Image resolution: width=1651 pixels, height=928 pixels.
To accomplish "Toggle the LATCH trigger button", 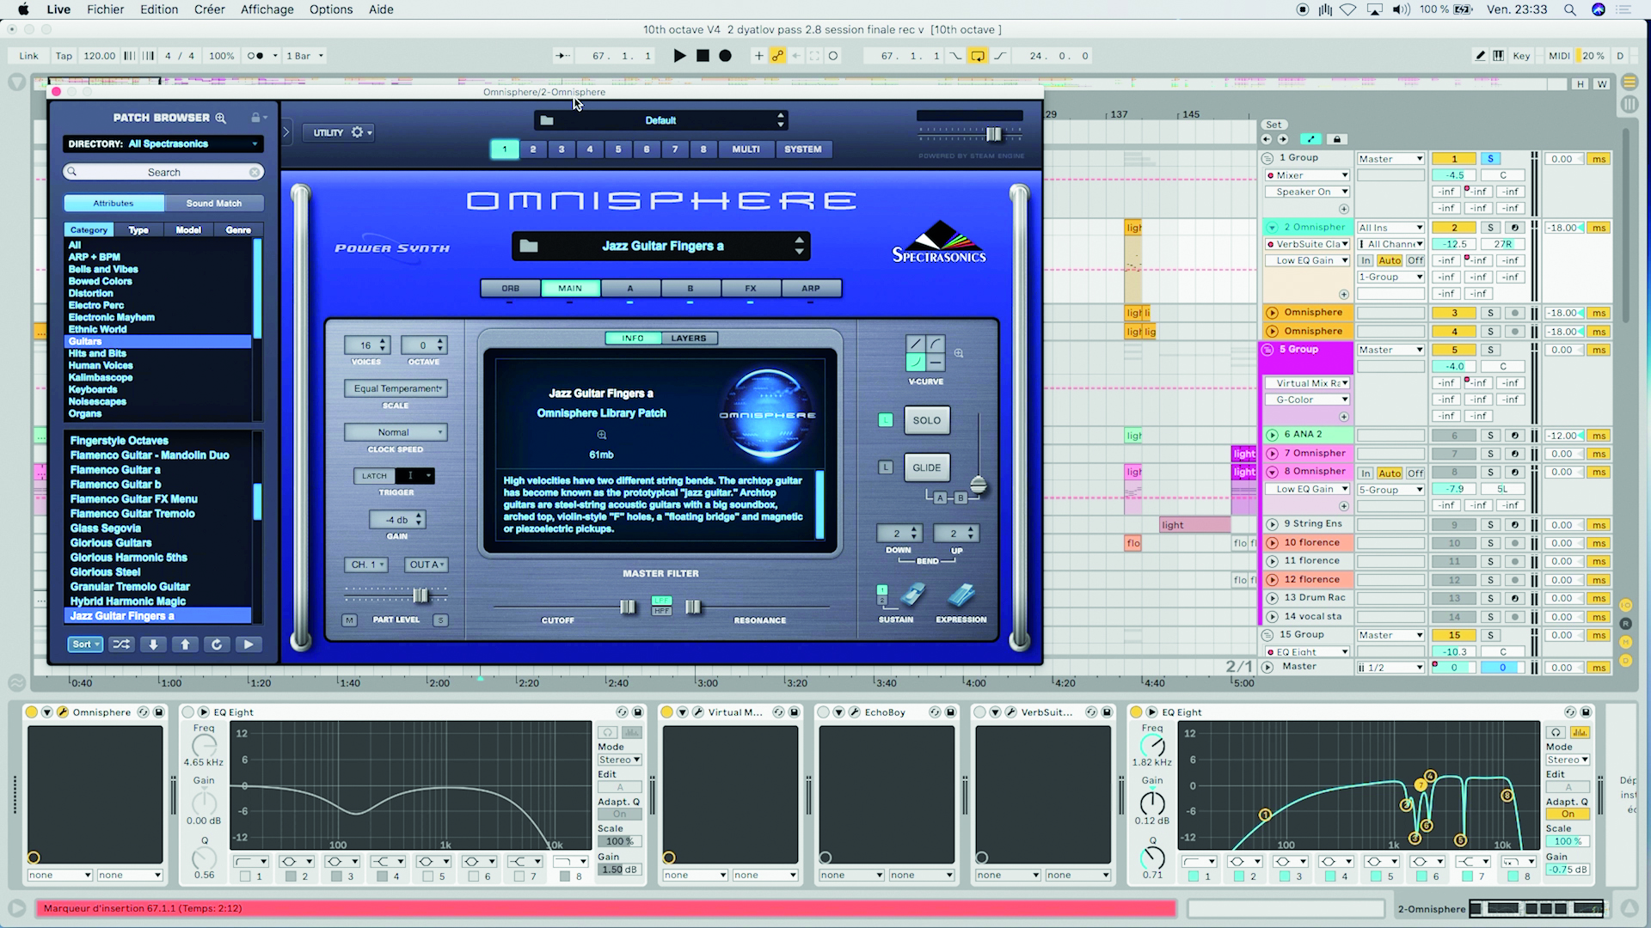I will [x=374, y=476].
